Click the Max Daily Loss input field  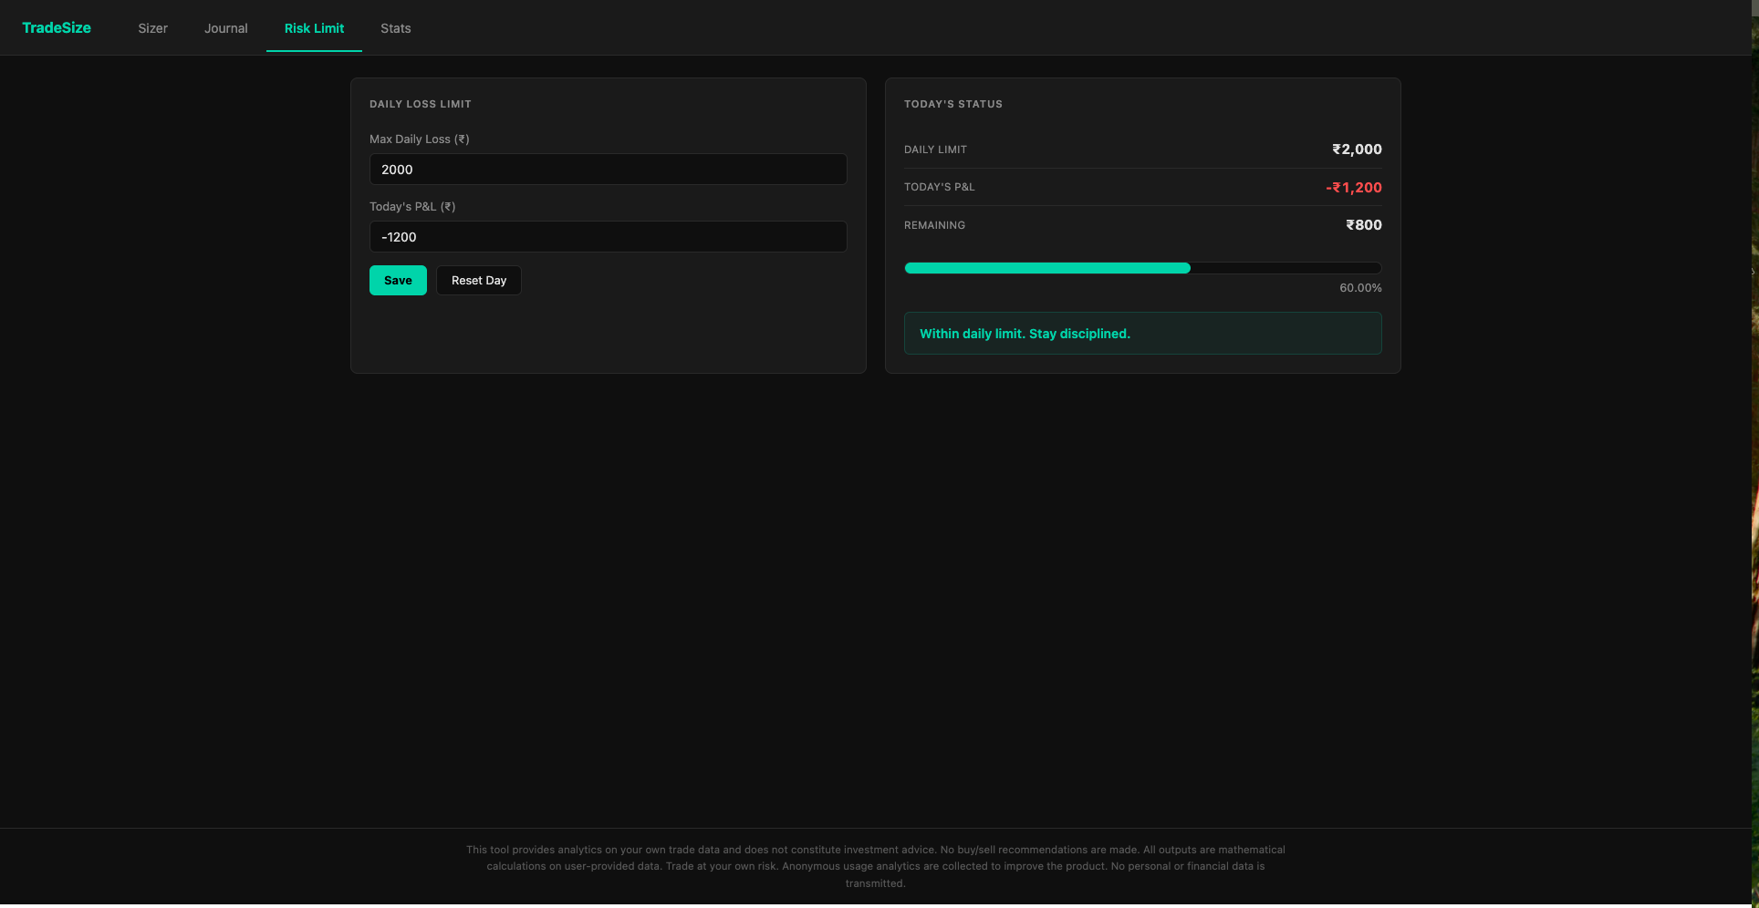(x=608, y=169)
